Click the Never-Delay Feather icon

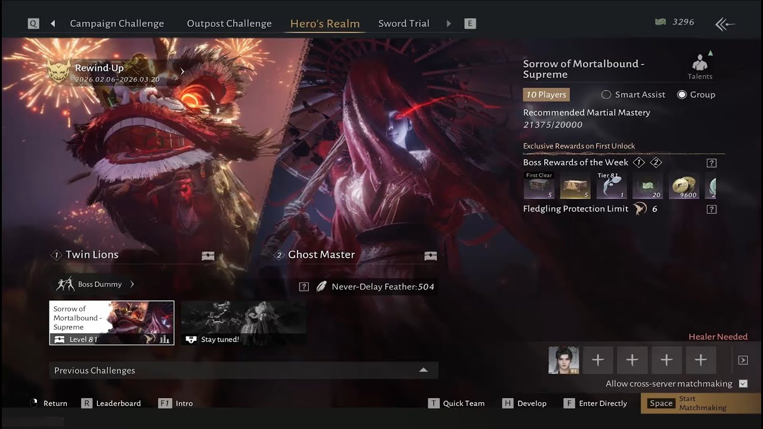(321, 287)
